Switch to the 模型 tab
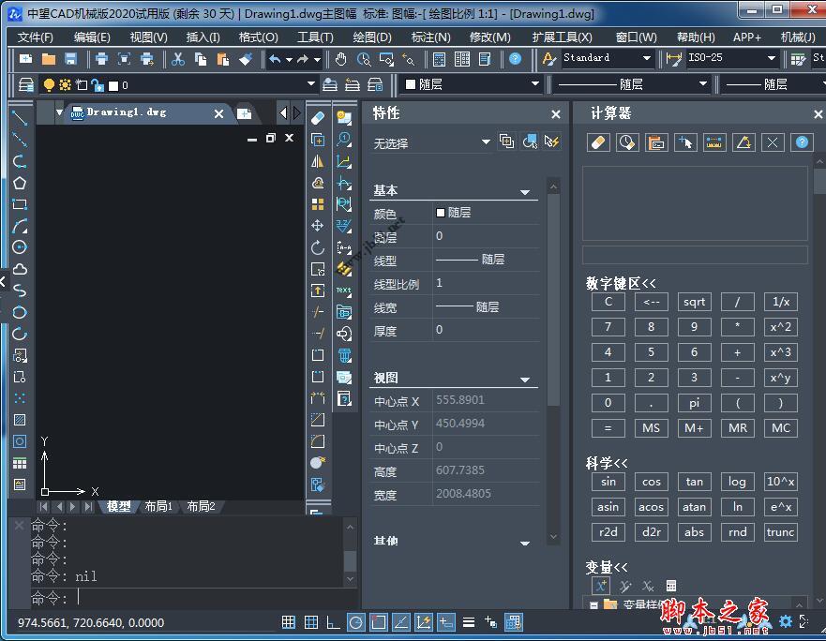 (118, 507)
